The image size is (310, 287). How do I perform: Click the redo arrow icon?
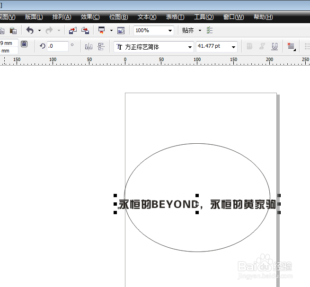tap(49, 30)
